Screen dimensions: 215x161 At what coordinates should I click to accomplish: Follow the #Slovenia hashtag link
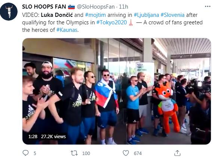(x=172, y=15)
